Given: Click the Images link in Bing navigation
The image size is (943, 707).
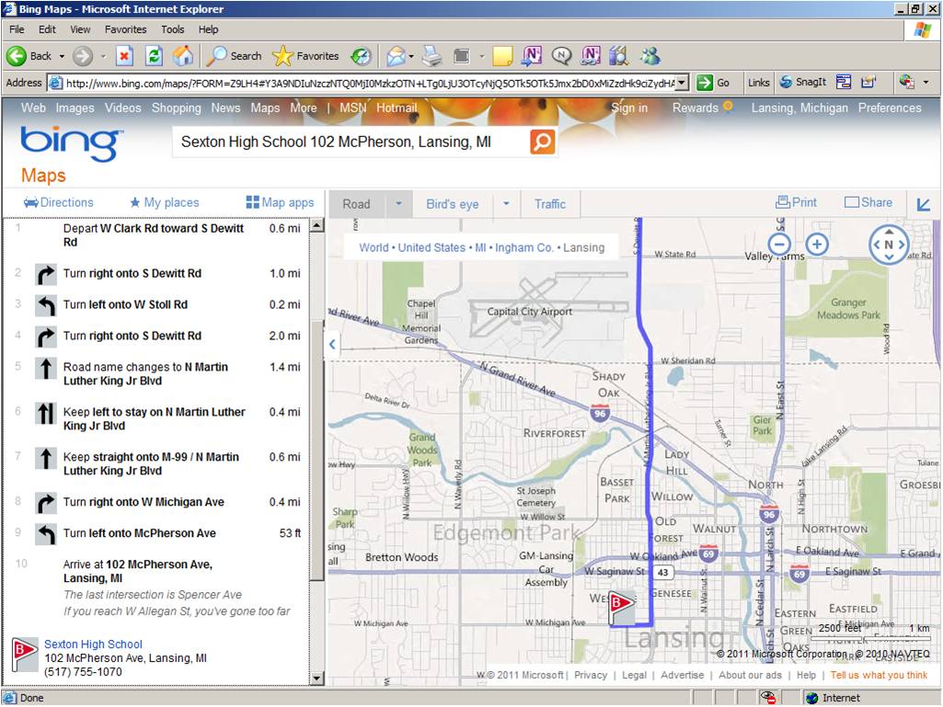Looking at the screenshot, I should coord(75,108).
